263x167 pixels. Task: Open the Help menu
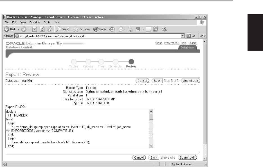[x=56, y=22]
